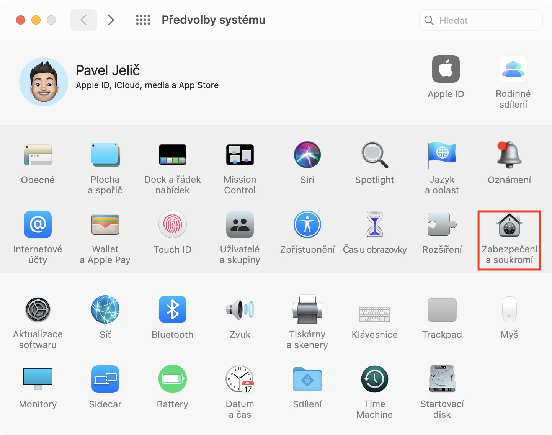The height and width of the screenshot is (435, 552).
Task: Click Pavel Jelič profile avatar
Action: 44,82
